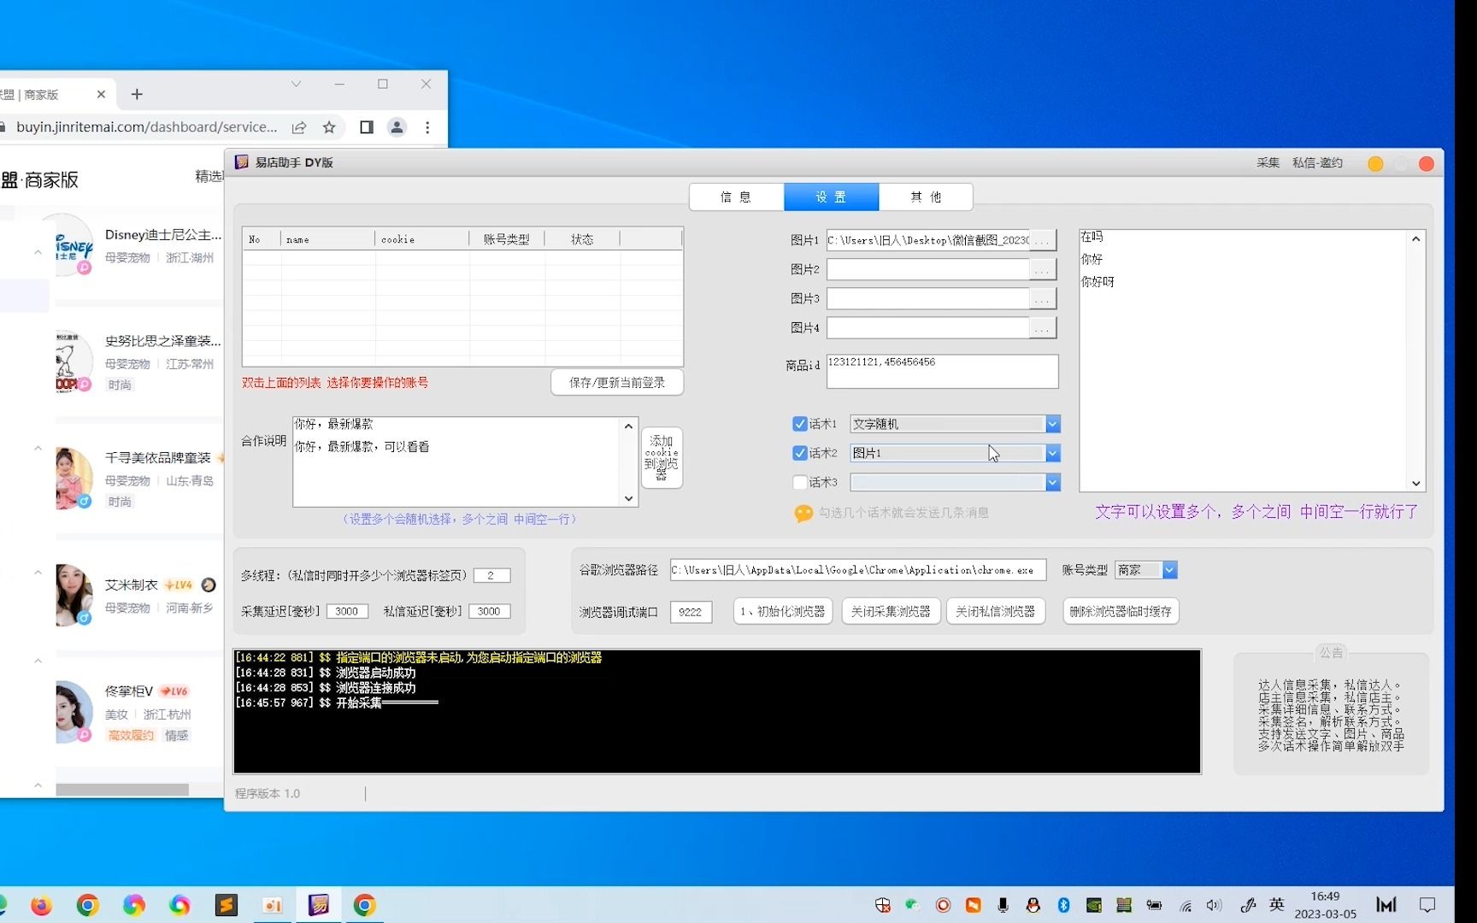Click the 浏览器调试端口 9222 field
Image resolution: width=1477 pixels, height=923 pixels.
[x=691, y=612]
